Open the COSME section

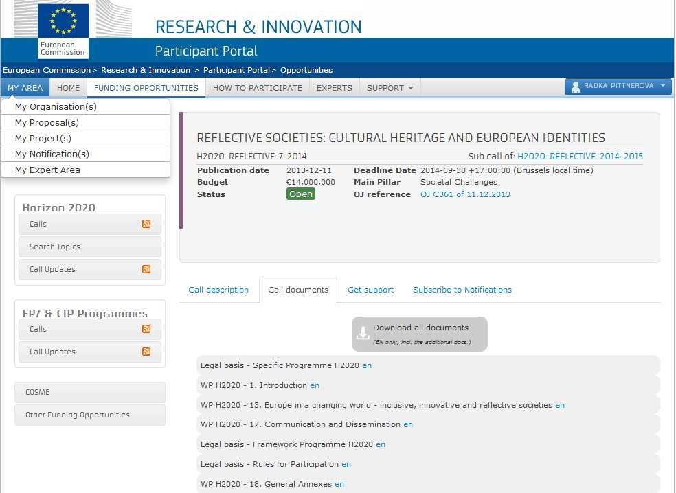90,392
